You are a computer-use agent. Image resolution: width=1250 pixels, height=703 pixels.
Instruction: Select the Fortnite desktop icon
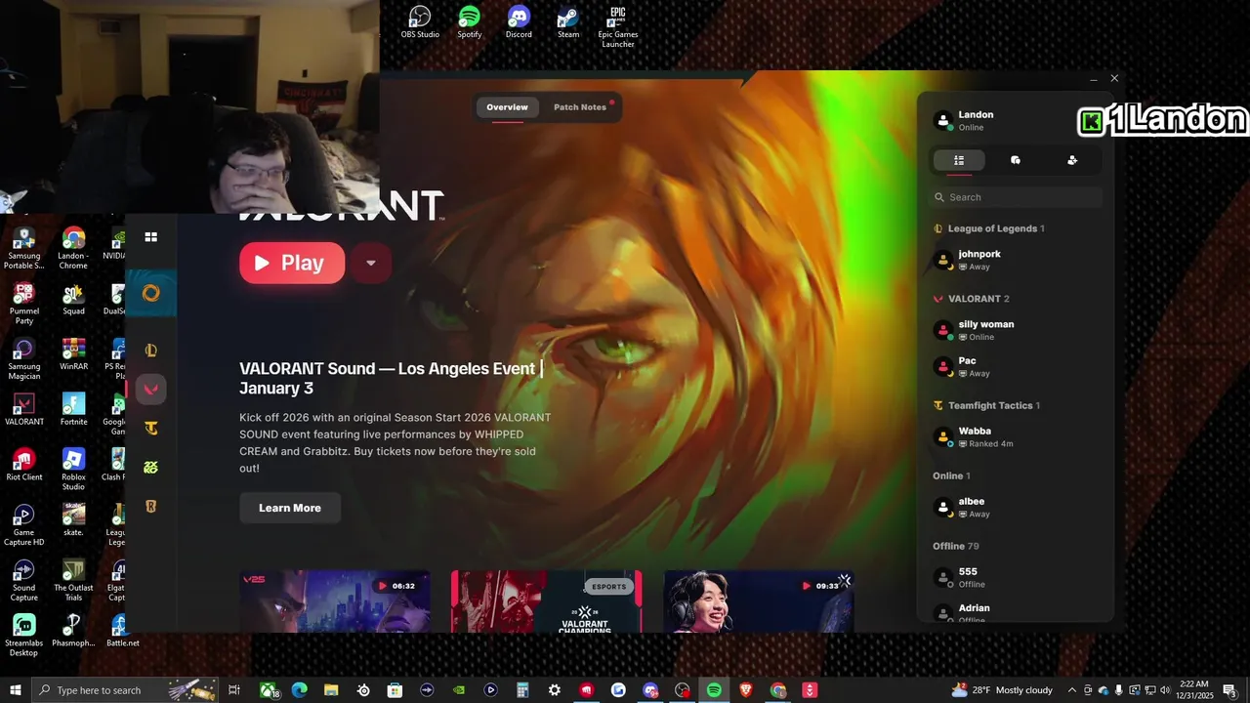[73, 409]
